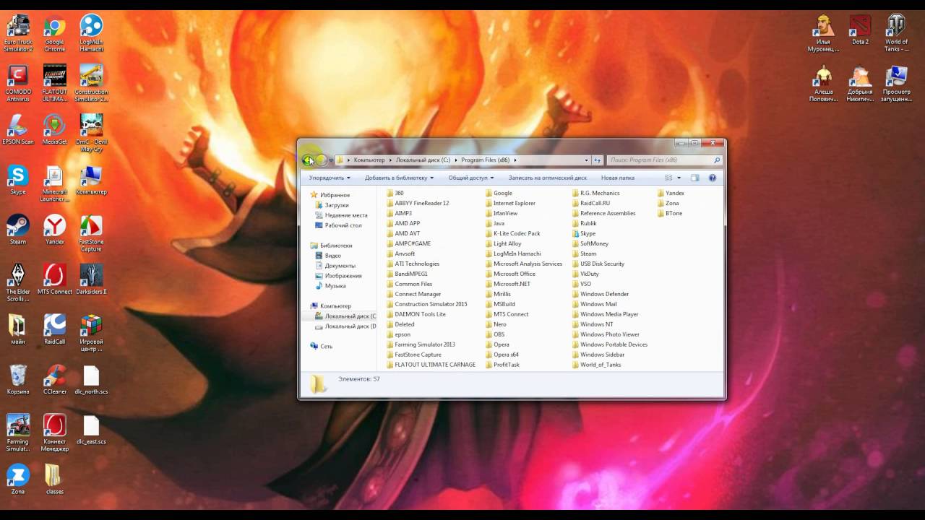Click the search box for Program Files (x86)

click(664, 160)
